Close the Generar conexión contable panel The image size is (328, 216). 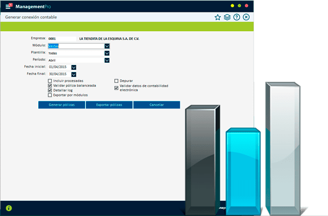[246, 17]
